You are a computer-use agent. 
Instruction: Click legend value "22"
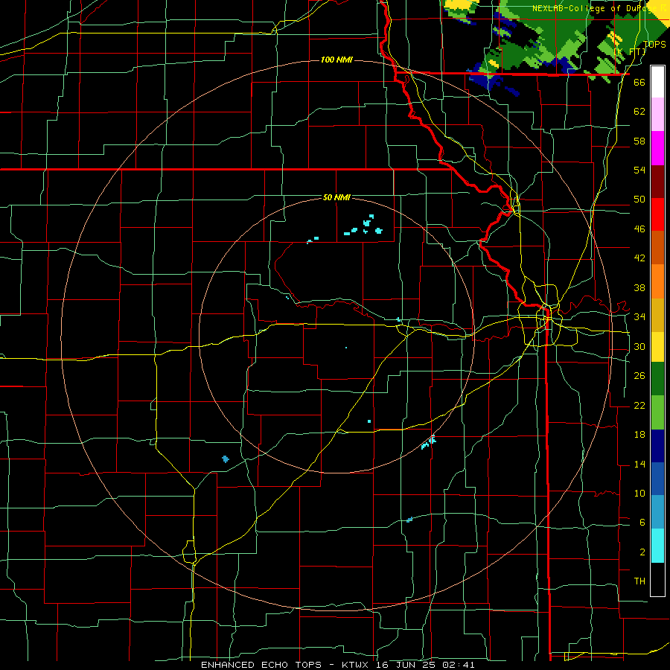(x=639, y=405)
